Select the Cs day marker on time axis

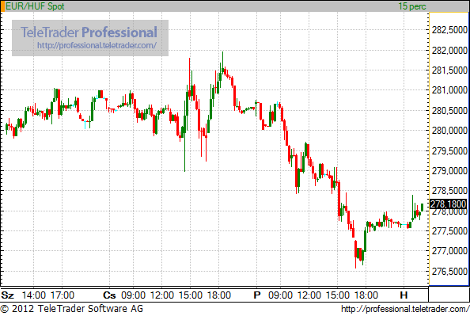pyautogui.click(x=109, y=295)
